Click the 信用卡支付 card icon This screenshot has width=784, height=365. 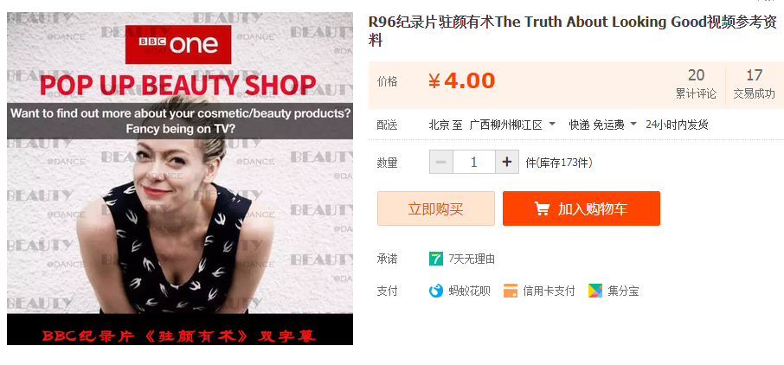coord(511,291)
